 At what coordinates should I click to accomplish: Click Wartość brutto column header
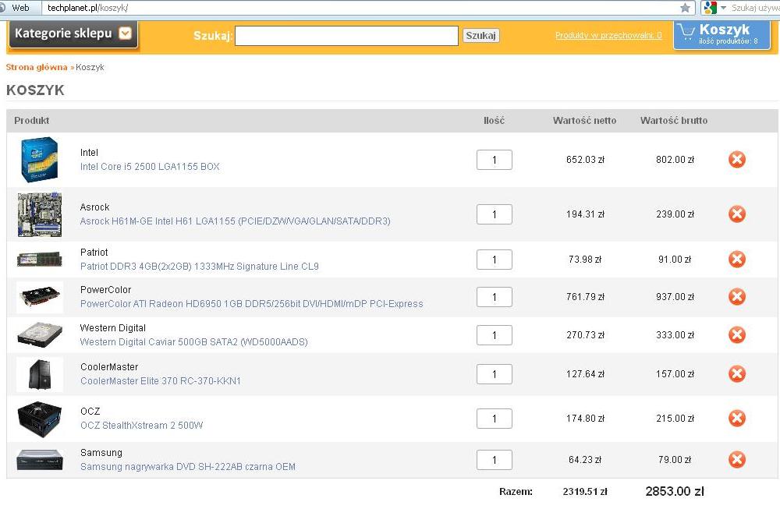tap(674, 120)
